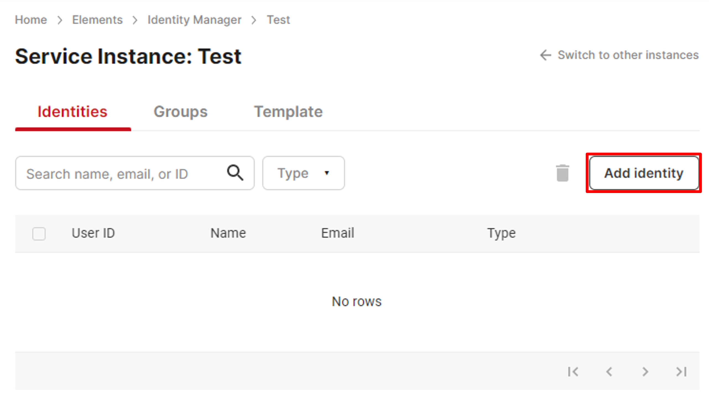
Task: Click Switch to other instances link
Action: 619,55
